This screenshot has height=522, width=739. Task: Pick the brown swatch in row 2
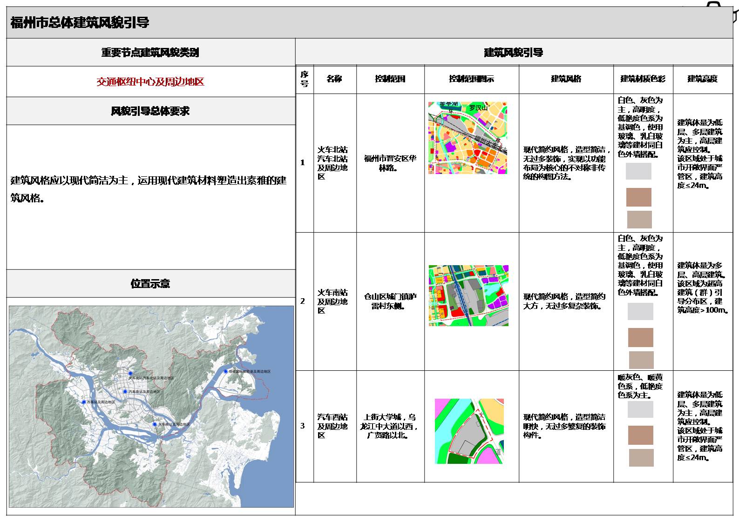pyautogui.click(x=640, y=337)
